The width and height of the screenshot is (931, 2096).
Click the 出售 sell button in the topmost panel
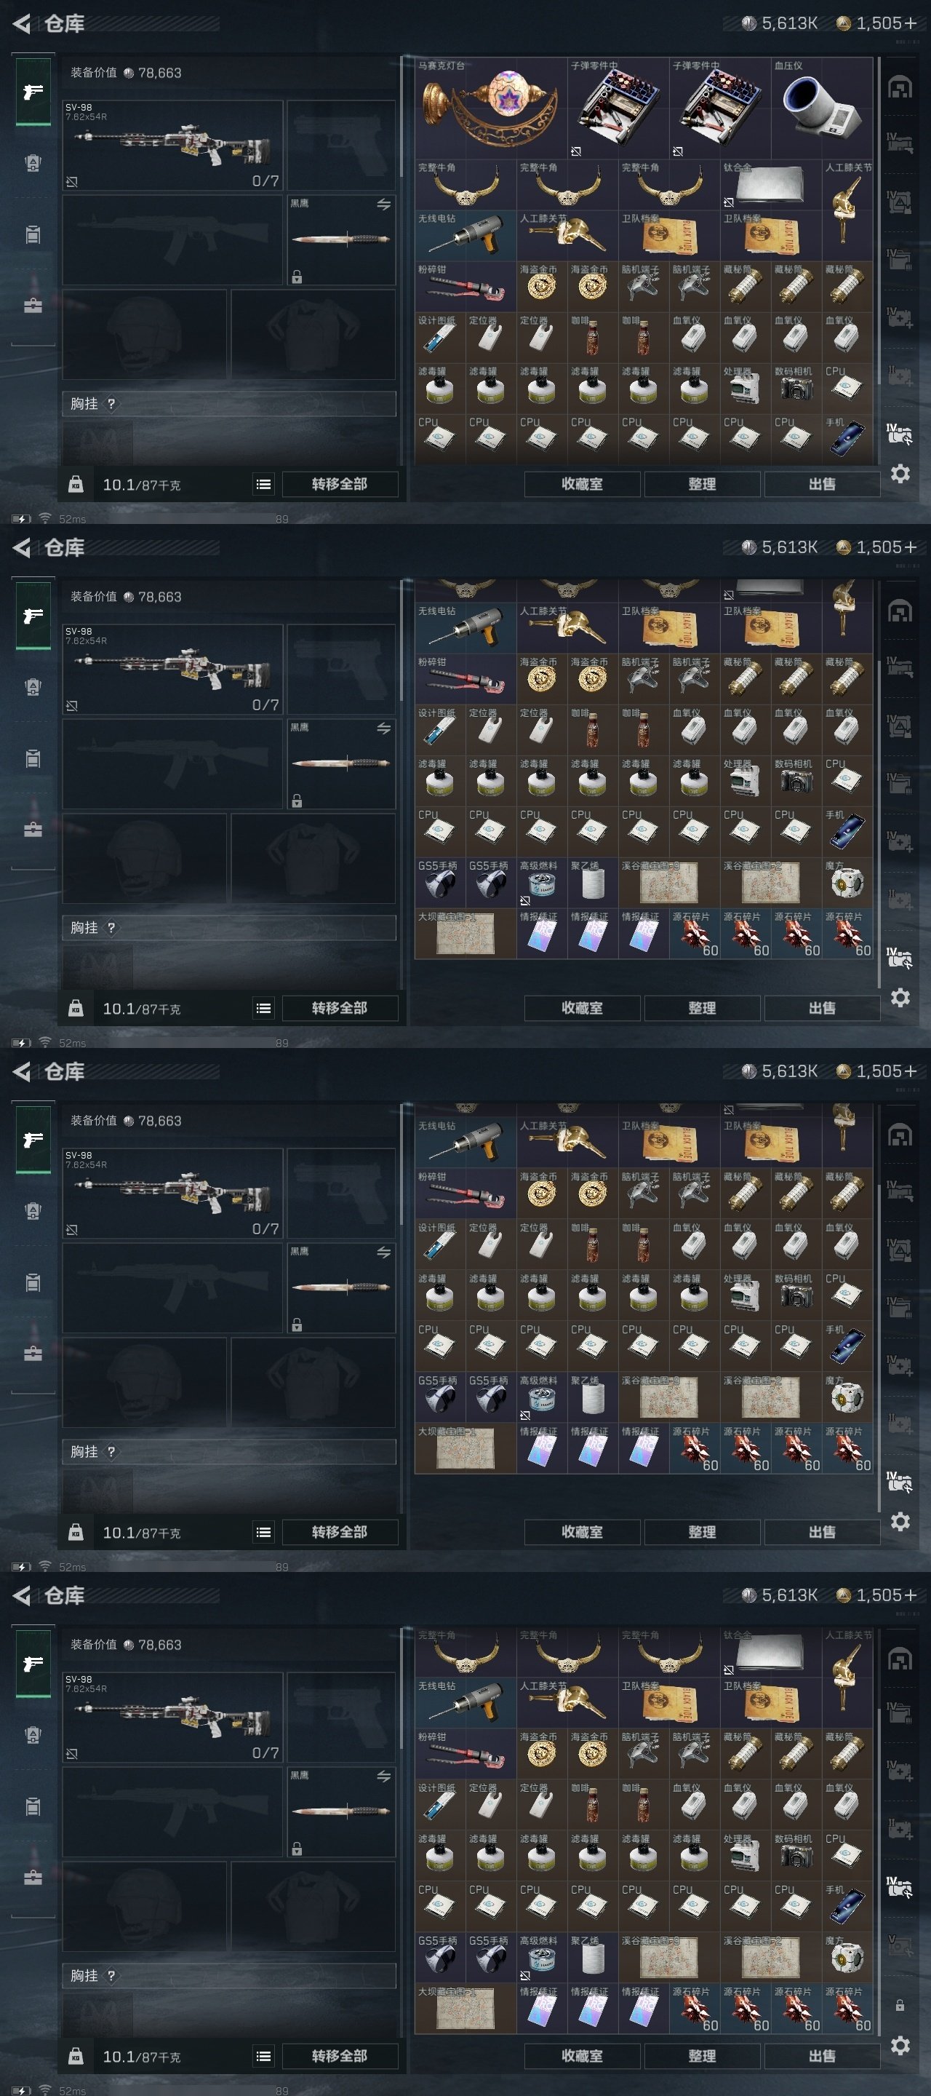click(x=821, y=484)
